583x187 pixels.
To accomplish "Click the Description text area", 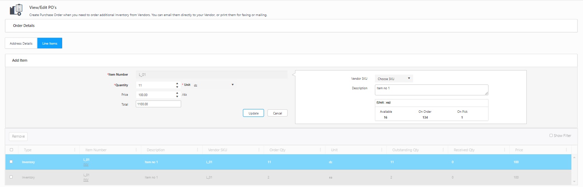I will coord(431,90).
